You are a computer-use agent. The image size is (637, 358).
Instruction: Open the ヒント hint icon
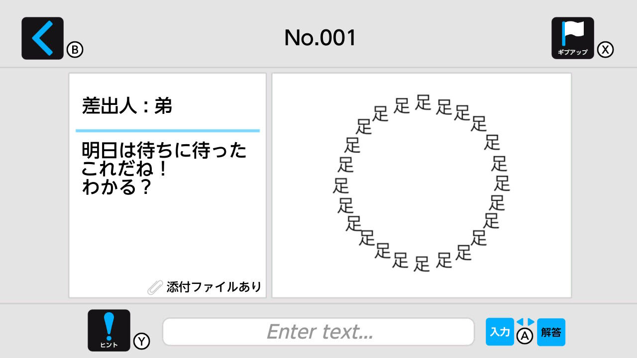click(x=109, y=329)
